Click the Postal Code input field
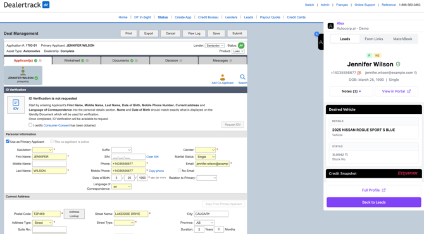The image size is (424, 234). tap(46, 214)
